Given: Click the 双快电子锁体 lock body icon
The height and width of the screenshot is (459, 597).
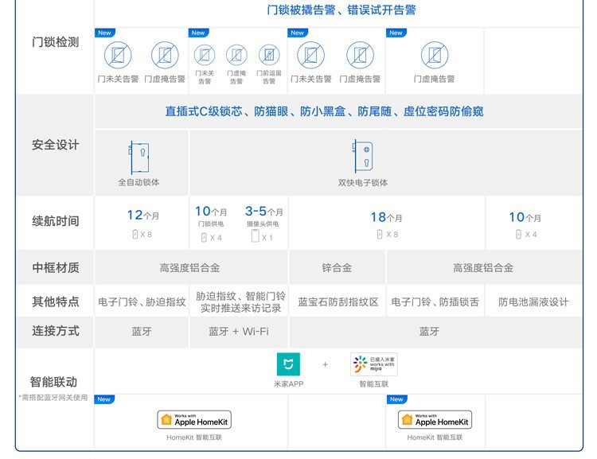Looking at the screenshot, I should coord(362,157).
